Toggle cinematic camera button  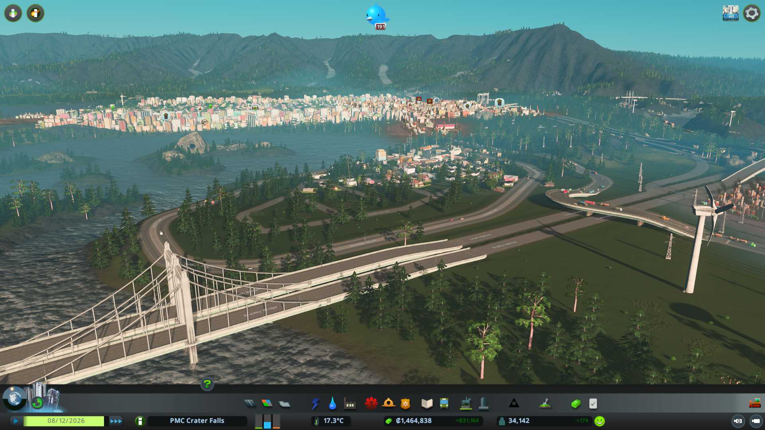[738, 421]
